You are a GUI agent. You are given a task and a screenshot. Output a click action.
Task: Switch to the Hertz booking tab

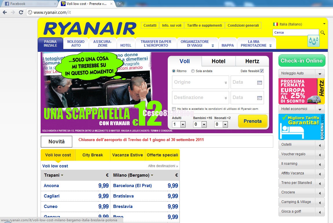coord(252,61)
